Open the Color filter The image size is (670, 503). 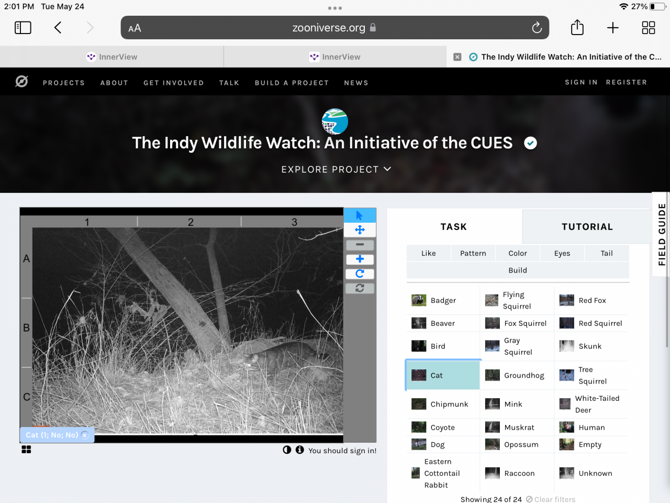click(x=518, y=253)
